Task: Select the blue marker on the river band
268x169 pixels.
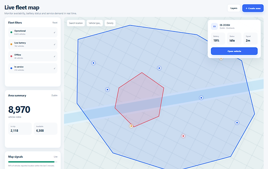Action: (x=201, y=98)
